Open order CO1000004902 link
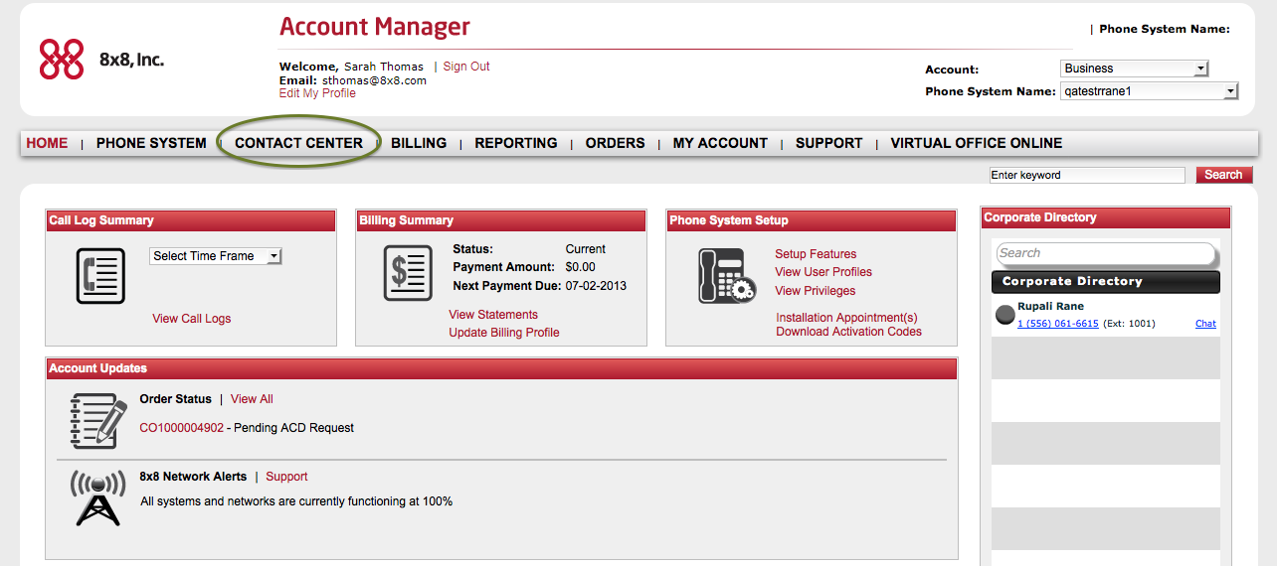 click(182, 428)
